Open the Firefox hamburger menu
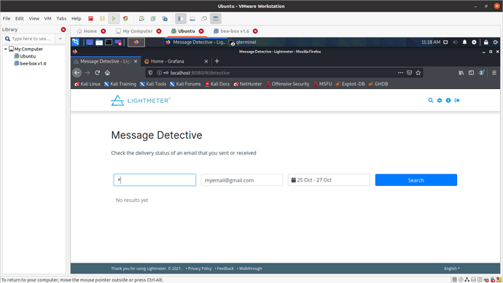 (494, 73)
